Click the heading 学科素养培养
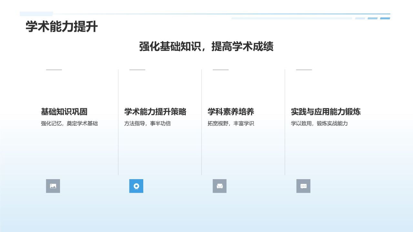Screen dimensions: 413x232 (231, 112)
